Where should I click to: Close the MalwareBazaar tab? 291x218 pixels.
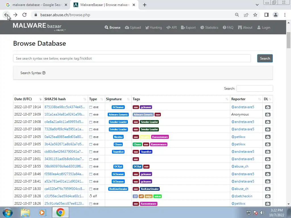pos(134,5)
